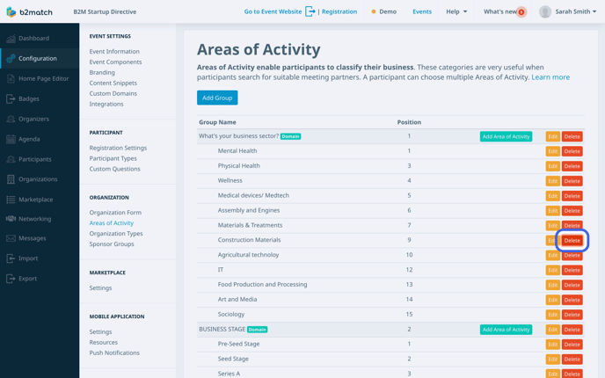The height and width of the screenshot is (378, 605).
Task: Click the What's new notification badge
Action: [521, 12]
